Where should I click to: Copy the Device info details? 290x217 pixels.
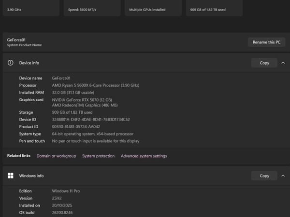264,63
